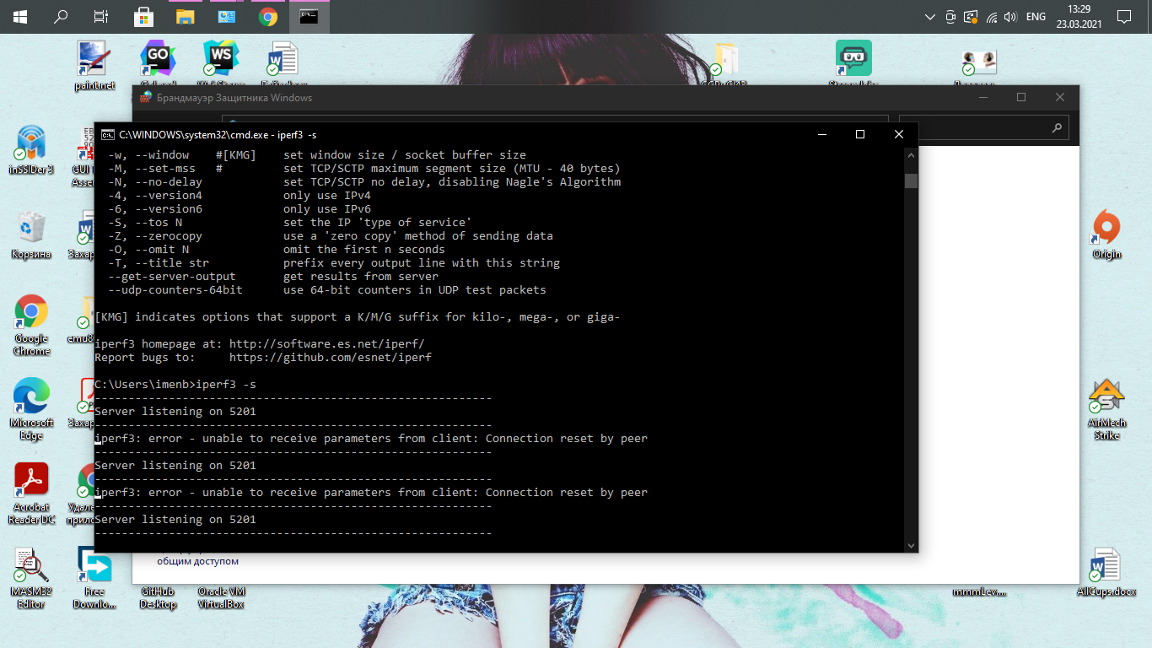Screen dimensions: 1152x648
Task: Expand the hidden system tray icons chevron
Action: point(929,17)
